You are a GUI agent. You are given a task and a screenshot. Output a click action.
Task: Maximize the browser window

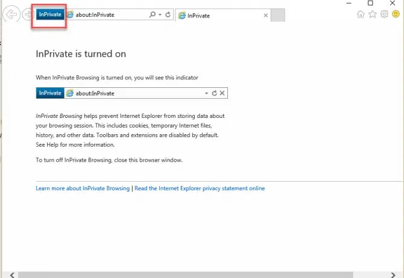pyautogui.click(x=370, y=3)
